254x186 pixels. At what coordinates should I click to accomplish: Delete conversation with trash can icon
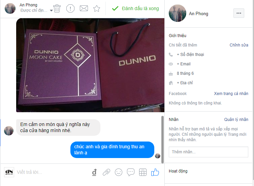57,8
